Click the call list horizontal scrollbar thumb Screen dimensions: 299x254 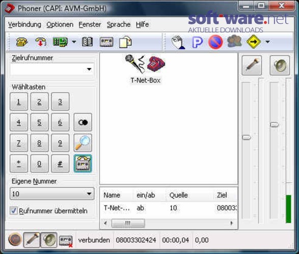pos(128,223)
